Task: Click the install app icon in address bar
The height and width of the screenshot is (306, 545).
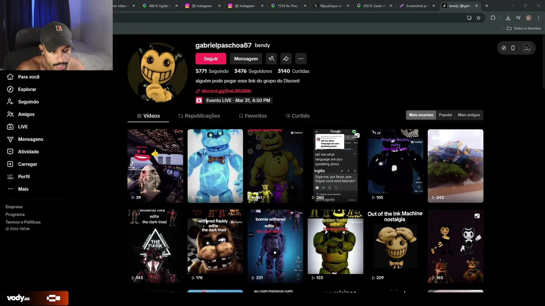Action: pos(469,18)
